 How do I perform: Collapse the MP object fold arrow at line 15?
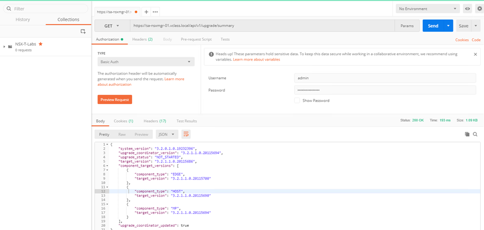[107, 204]
